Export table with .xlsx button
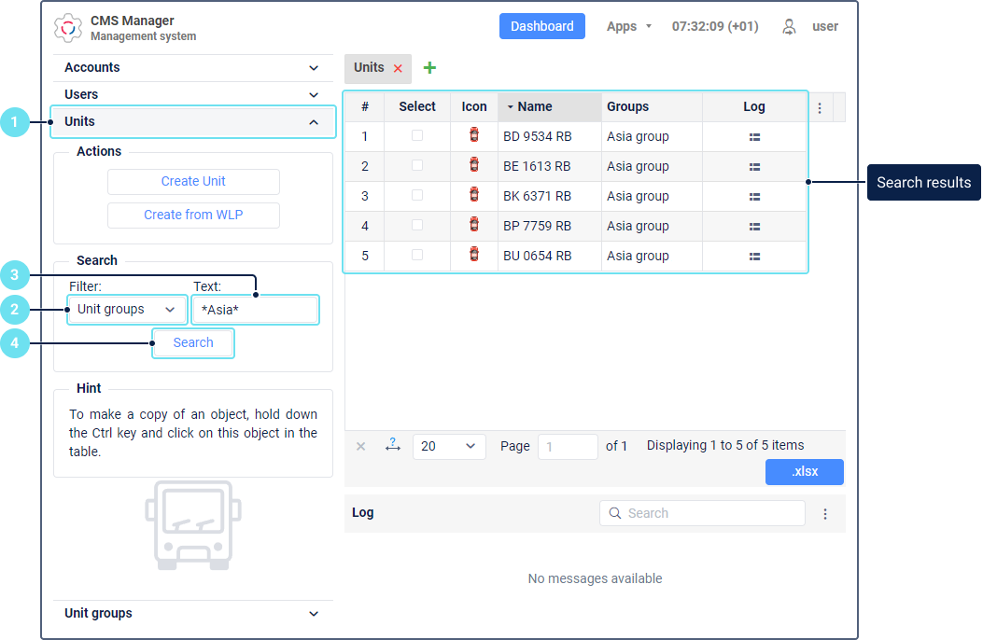This screenshot has height=640, width=983. point(804,472)
